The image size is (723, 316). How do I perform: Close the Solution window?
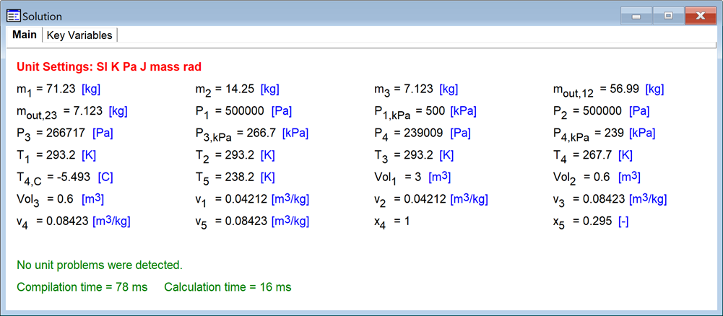click(x=701, y=16)
